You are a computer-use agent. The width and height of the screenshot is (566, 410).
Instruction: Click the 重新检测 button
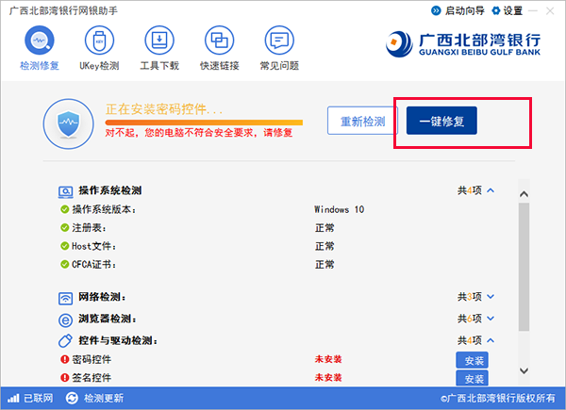tap(362, 121)
